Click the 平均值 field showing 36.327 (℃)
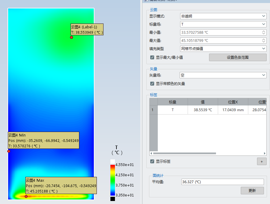This screenshot has height=204, width=270. [x=222, y=182]
